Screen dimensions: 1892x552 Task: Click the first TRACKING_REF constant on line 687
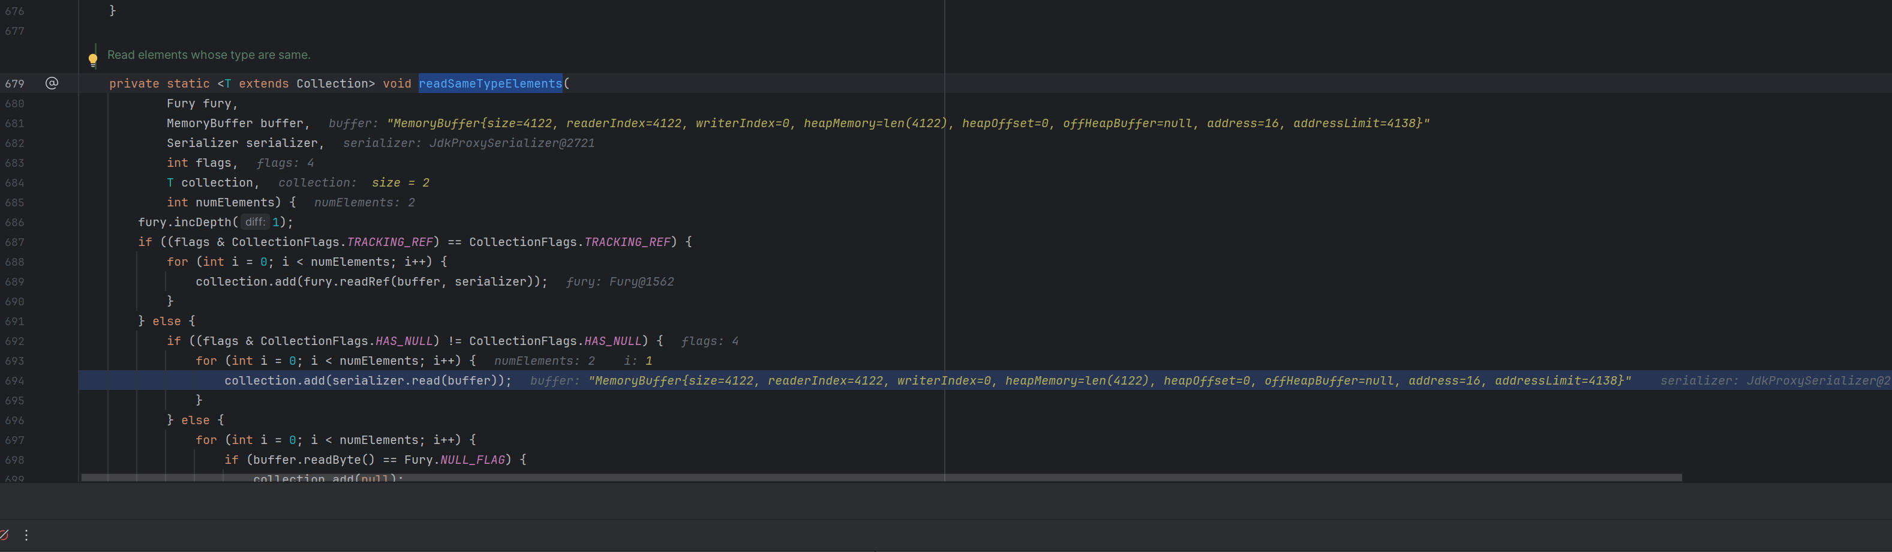click(390, 242)
